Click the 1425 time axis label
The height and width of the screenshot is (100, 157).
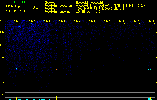point(77,21)
